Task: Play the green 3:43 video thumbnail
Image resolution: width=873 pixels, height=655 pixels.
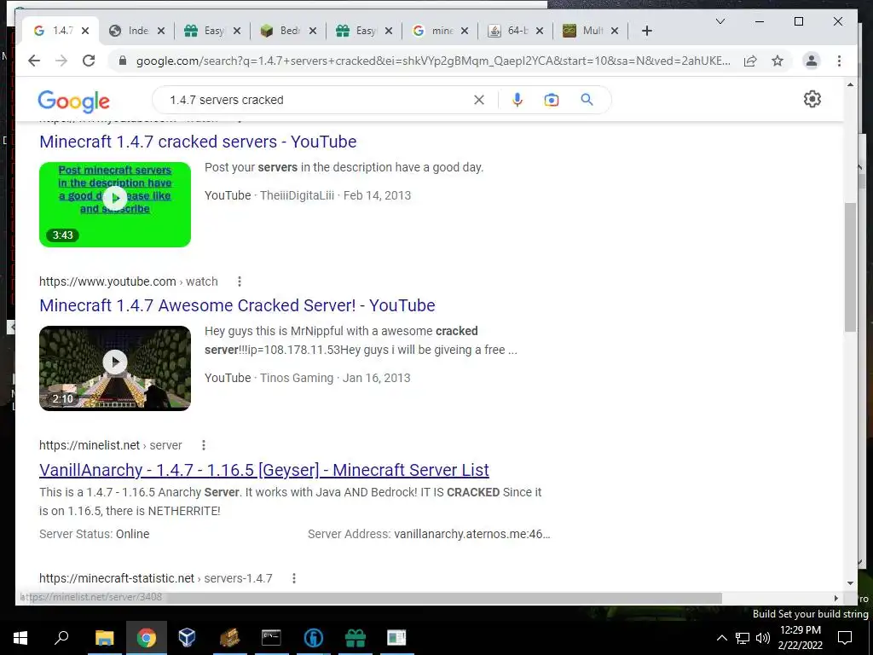Action: pyautogui.click(x=115, y=205)
